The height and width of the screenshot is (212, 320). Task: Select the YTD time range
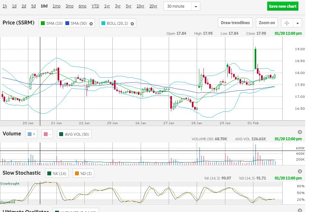click(95, 6)
